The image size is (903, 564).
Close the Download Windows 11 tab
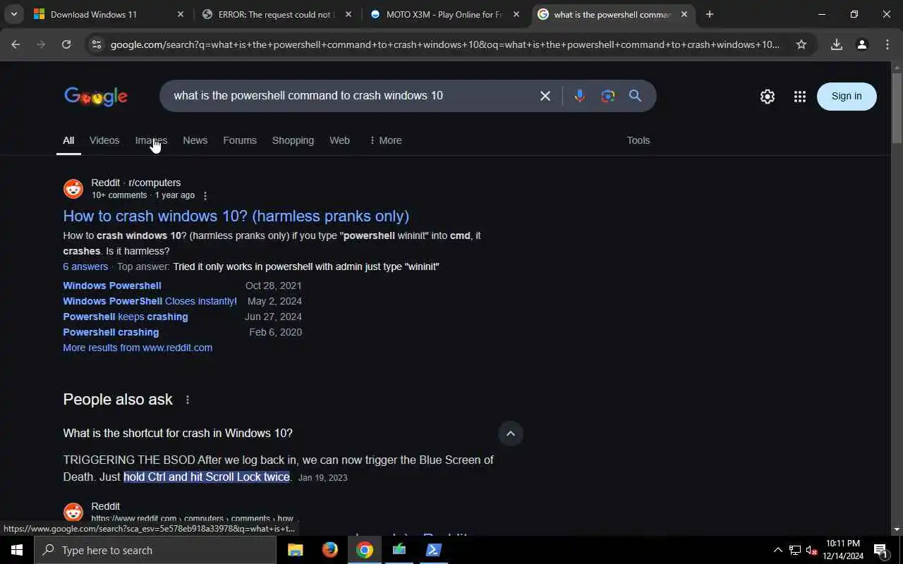point(180,14)
